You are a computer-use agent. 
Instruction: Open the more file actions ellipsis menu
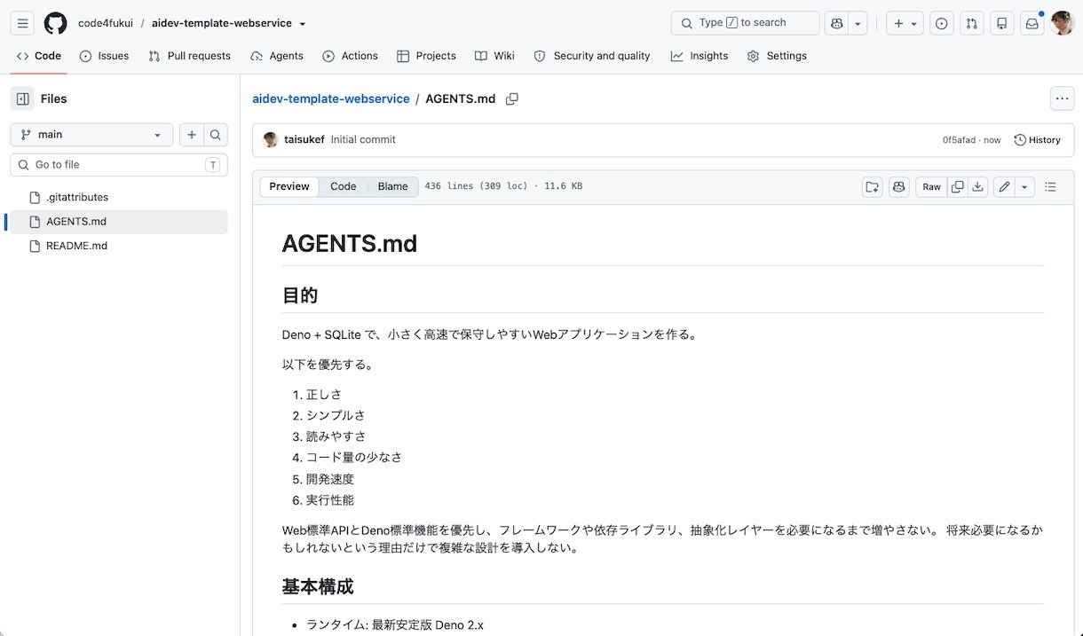[1063, 98]
